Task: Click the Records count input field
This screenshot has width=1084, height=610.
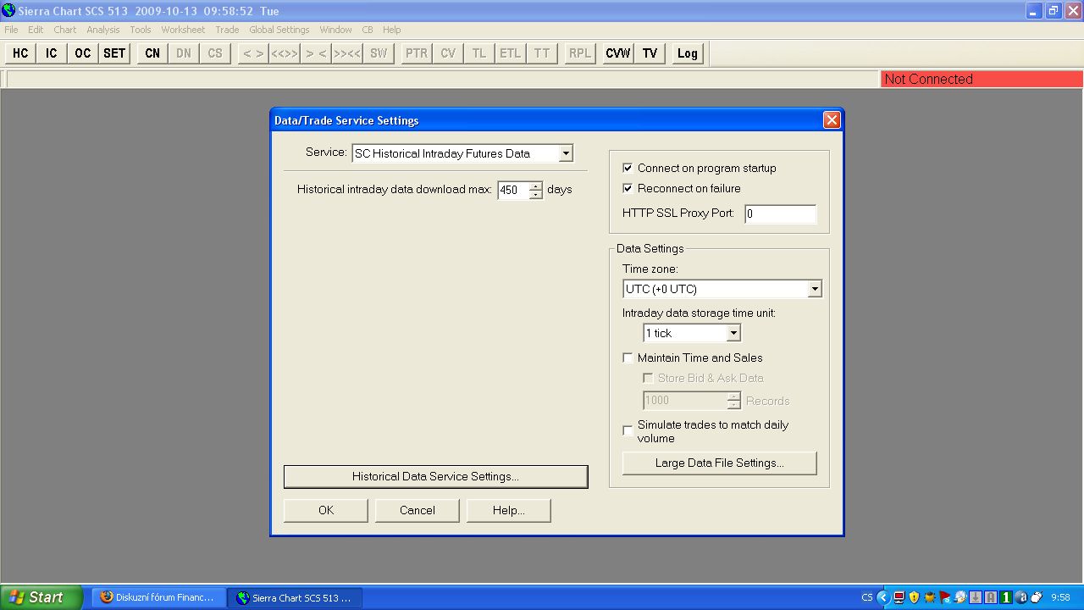Action: [x=685, y=400]
